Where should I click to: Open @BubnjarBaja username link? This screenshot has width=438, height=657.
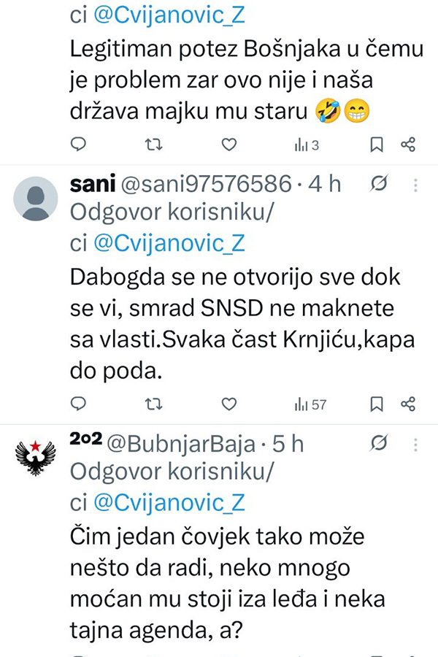point(182,444)
